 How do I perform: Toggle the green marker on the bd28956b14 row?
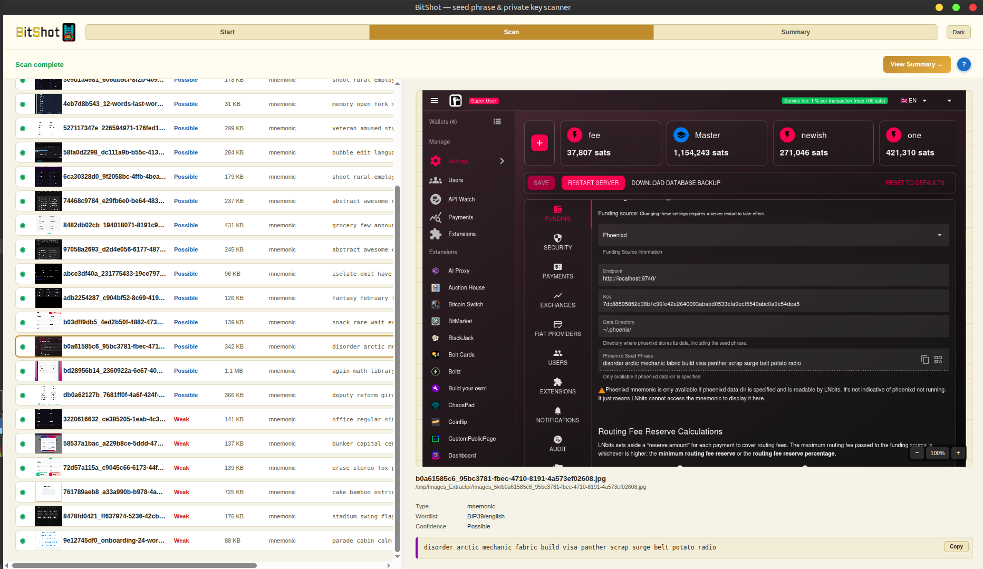(23, 371)
